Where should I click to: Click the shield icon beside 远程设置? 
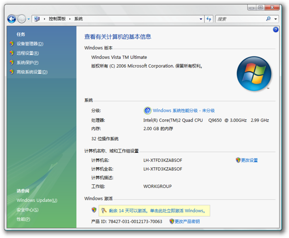[x=12, y=53]
